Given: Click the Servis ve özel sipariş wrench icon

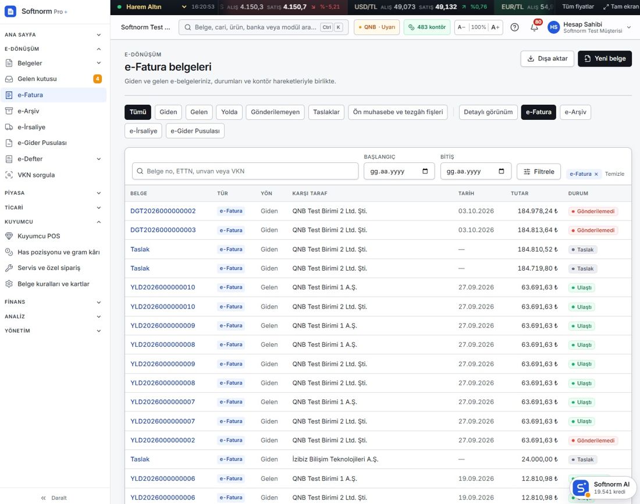Looking at the screenshot, I should [9, 268].
